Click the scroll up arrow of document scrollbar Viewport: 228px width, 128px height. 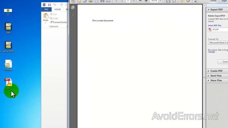point(204,6)
